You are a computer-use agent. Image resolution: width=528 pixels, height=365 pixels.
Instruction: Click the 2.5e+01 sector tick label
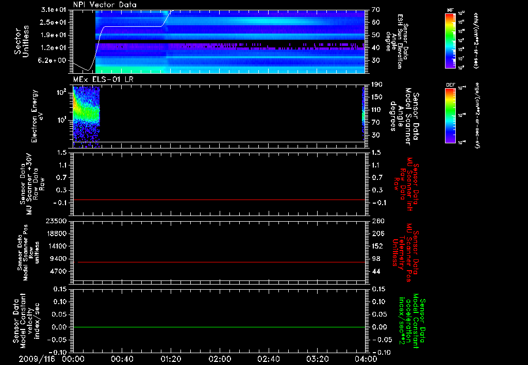(x=54, y=22)
